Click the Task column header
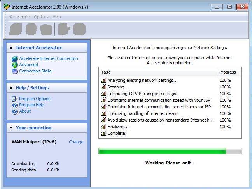The width and height of the screenshot is (252, 189). coord(158,72)
